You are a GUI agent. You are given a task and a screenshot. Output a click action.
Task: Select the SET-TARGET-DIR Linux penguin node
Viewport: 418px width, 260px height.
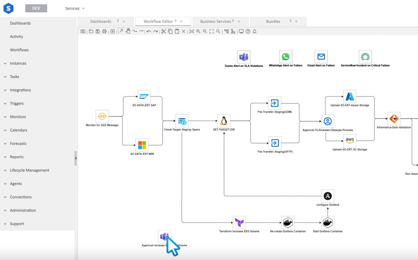(224, 121)
